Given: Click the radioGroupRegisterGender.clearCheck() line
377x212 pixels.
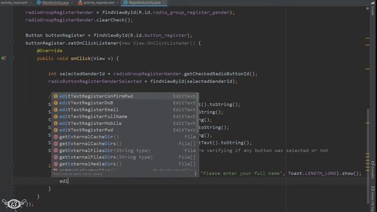Looking at the screenshot, I should (x=79, y=20).
